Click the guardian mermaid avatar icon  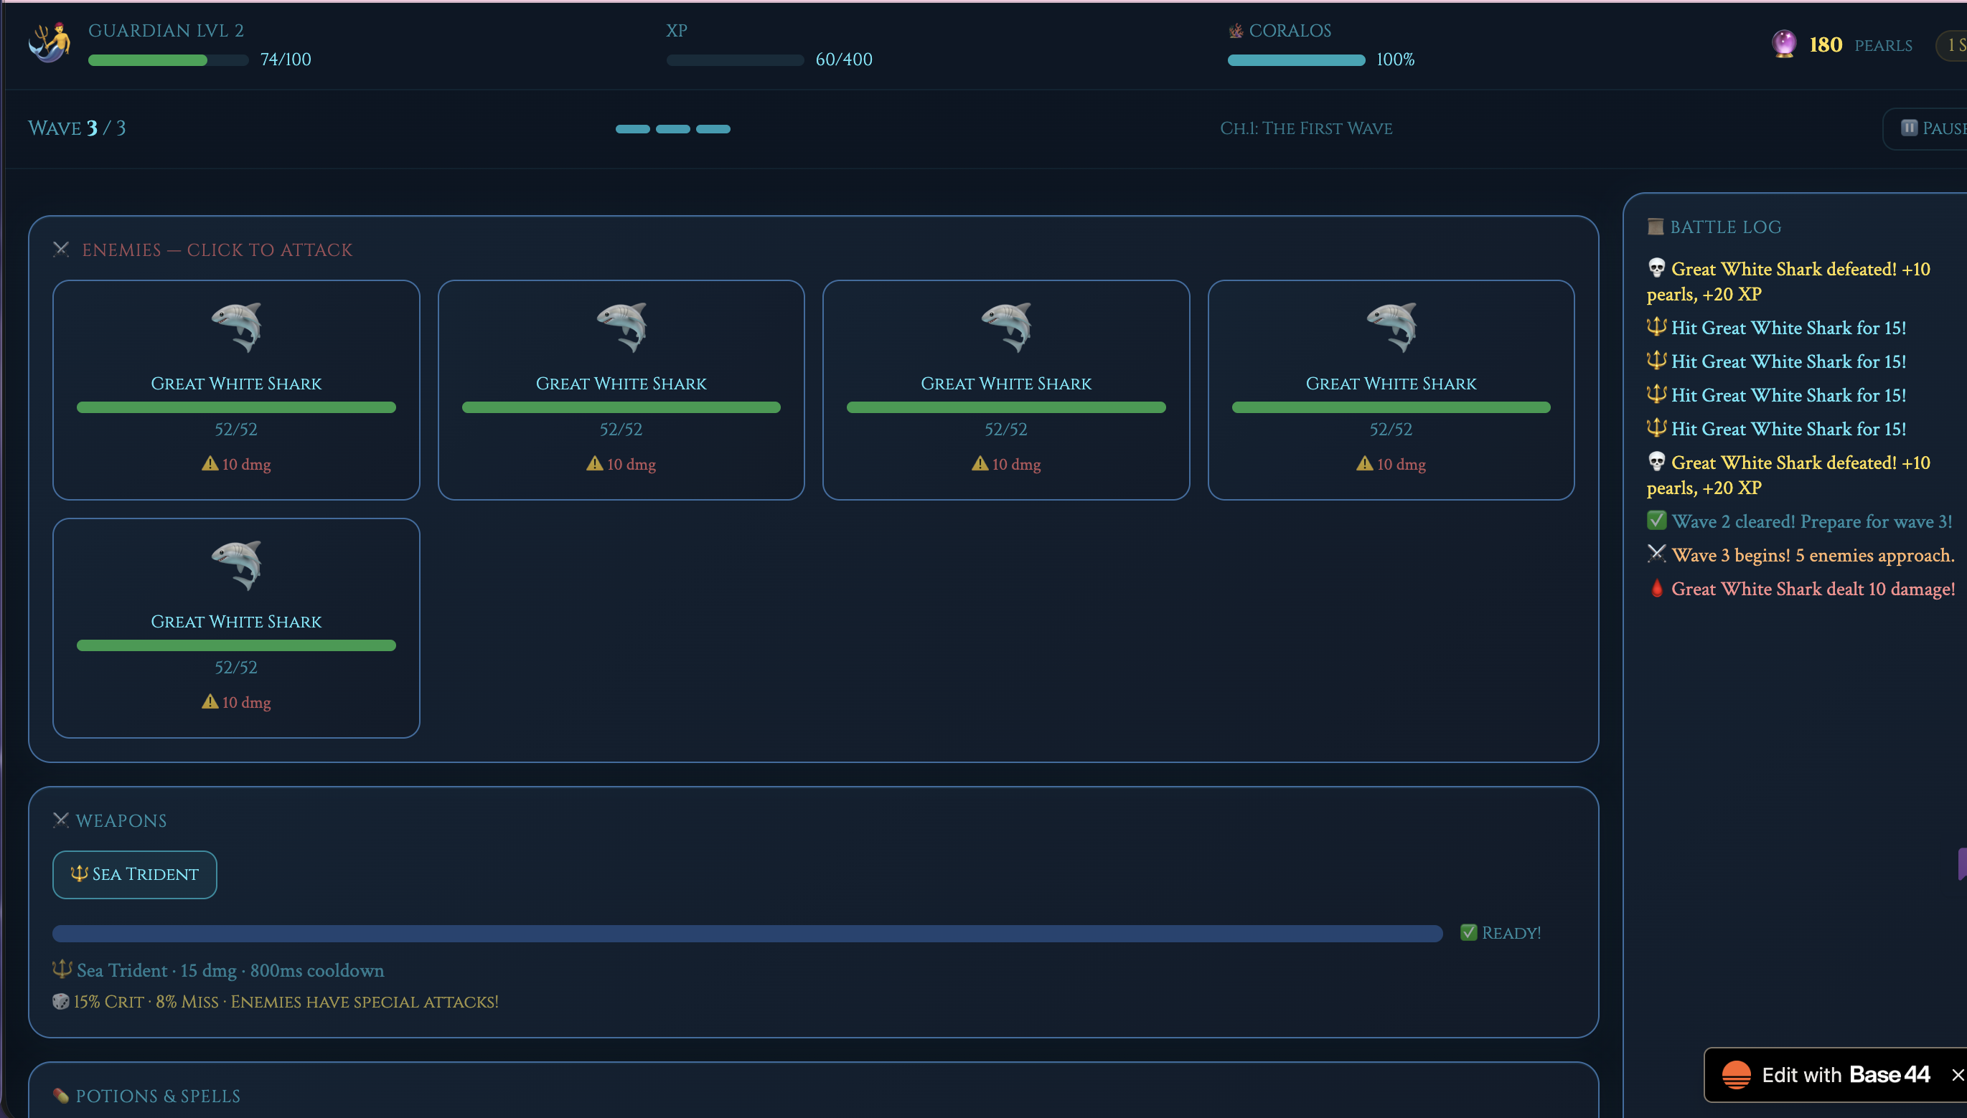click(x=50, y=43)
